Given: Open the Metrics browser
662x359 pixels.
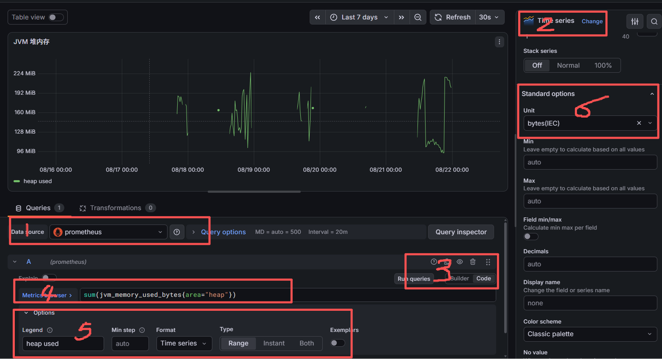Looking at the screenshot, I should (x=47, y=295).
